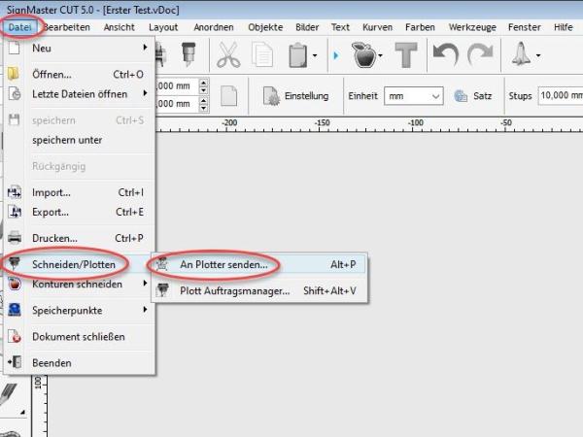Open the Einheit mm unit dropdown
The height and width of the screenshot is (437, 583).
pyautogui.click(x=412, y=96)
